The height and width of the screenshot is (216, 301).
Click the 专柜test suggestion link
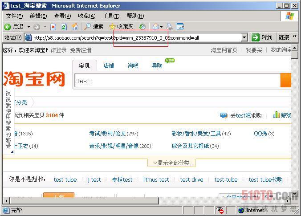click(x=122, y=180)
